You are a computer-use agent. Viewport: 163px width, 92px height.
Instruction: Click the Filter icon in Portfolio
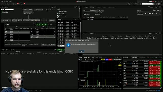click(x=151, y=7)
